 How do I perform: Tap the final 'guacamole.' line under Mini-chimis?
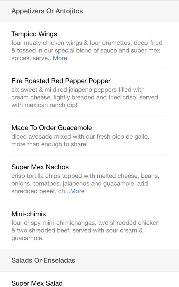pyautogui.click(x=27, y=238)
